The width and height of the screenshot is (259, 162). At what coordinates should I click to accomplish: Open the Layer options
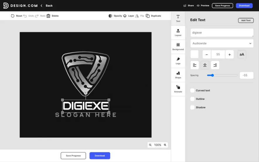[x=125, y=16]
